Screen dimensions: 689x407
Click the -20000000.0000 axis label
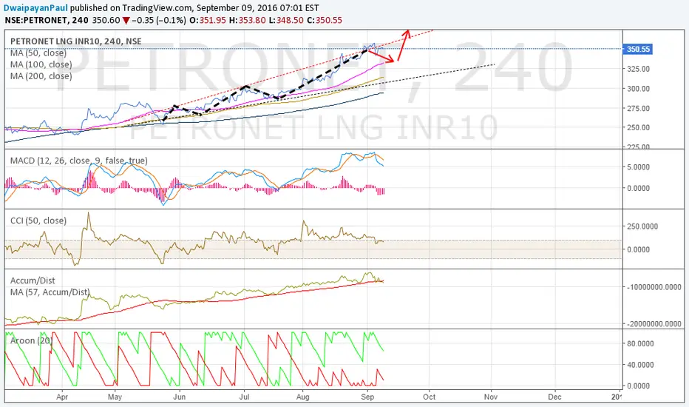point(654,324)
